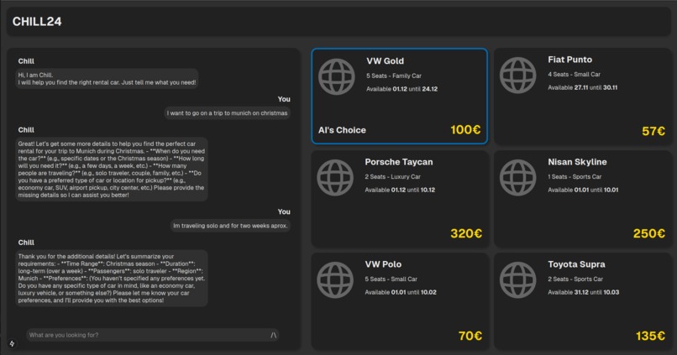Image resolution: width=677 pixels, height=355 pixels.
Task: Click 'Available 31.12 until 10.03' text
Action: coord(583,292)
